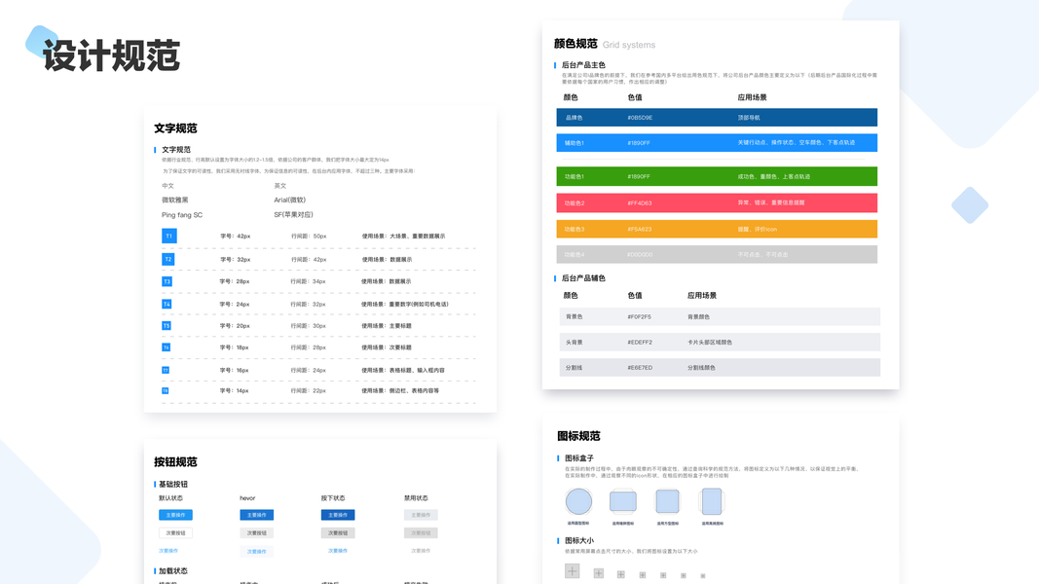Click the T4 blue type-size badge
Viewport: 1039px width, 584px height.
point(167,304)
